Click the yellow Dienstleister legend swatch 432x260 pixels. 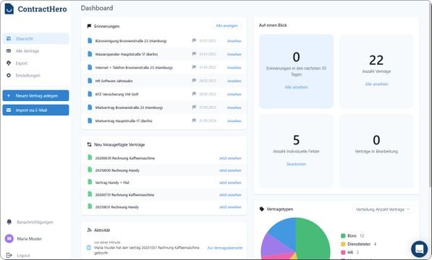click(343, 244)
